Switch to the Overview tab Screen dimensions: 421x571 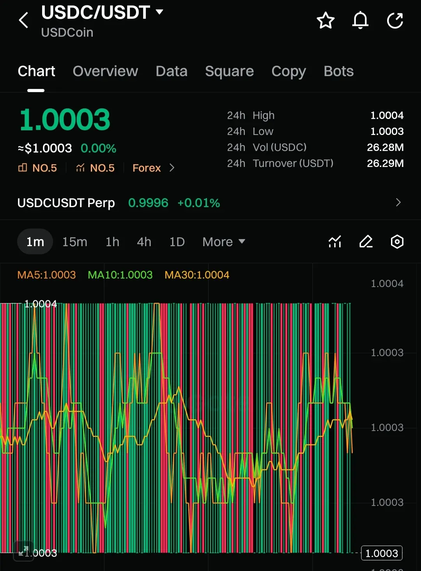105,71
